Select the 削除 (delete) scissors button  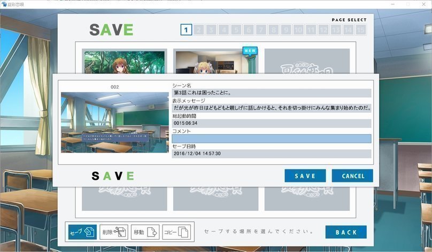[114, 232]
